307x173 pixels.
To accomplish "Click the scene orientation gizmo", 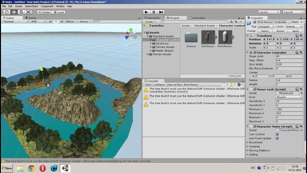I will click(130, 35).
